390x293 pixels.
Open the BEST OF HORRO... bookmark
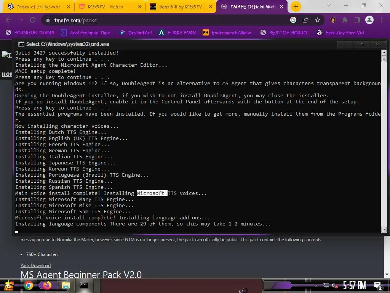tap(285, 33)
